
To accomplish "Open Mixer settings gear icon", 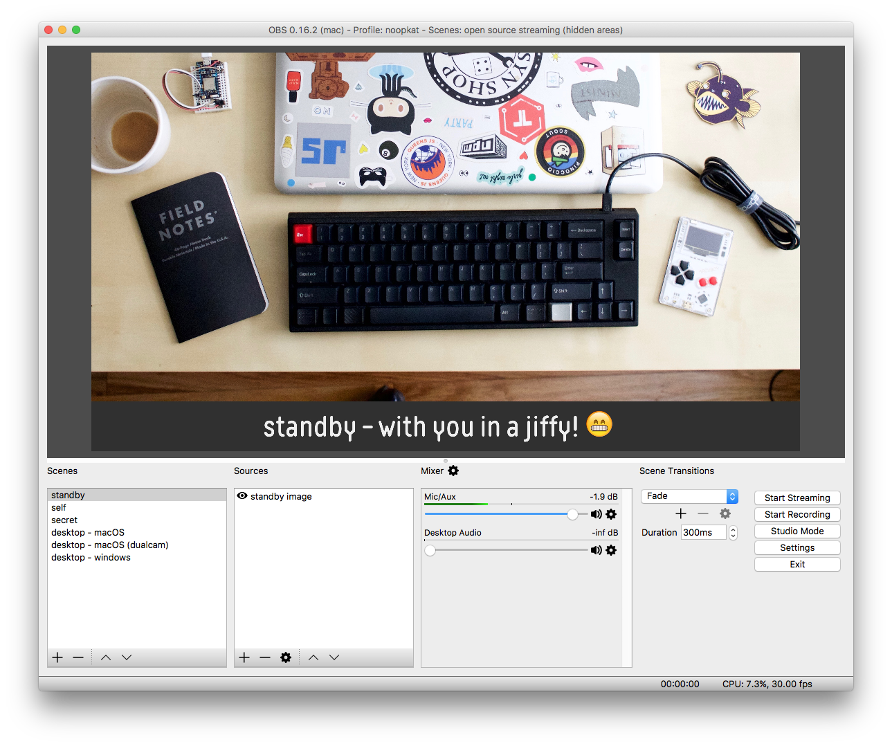I will tap(453, 471).
